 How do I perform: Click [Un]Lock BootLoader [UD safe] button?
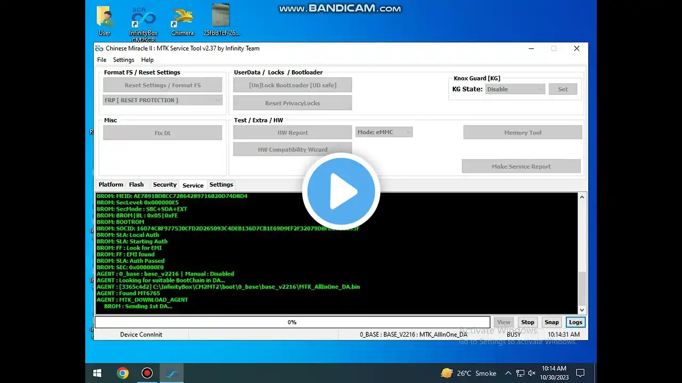293,85
